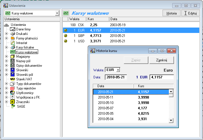Select the CSK 2,25 currency row
The image size is (203, 140).
[131, 25]
